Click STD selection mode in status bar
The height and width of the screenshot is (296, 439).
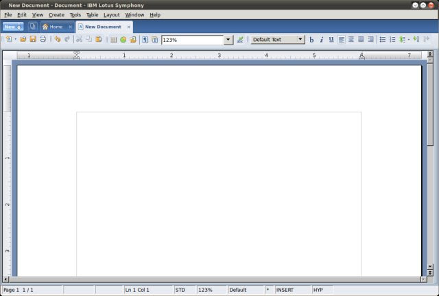click(x=180, y=290)
